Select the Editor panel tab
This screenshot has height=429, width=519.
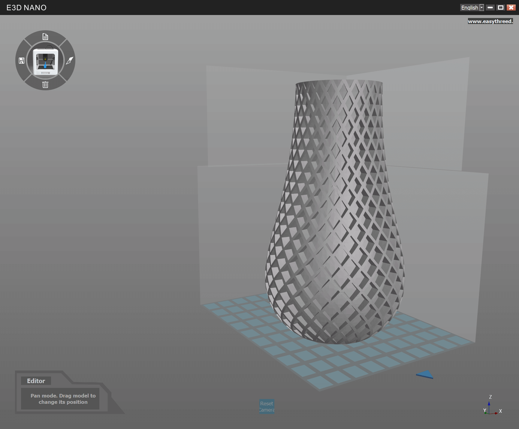tap(36, 381)
